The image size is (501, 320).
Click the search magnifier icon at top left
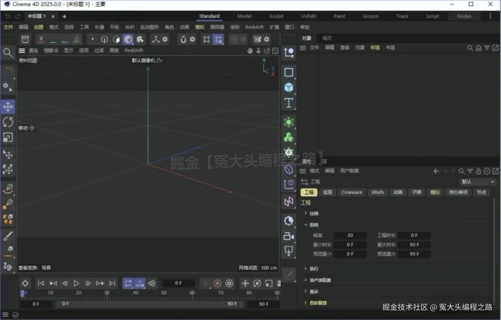tap(8, 52)
